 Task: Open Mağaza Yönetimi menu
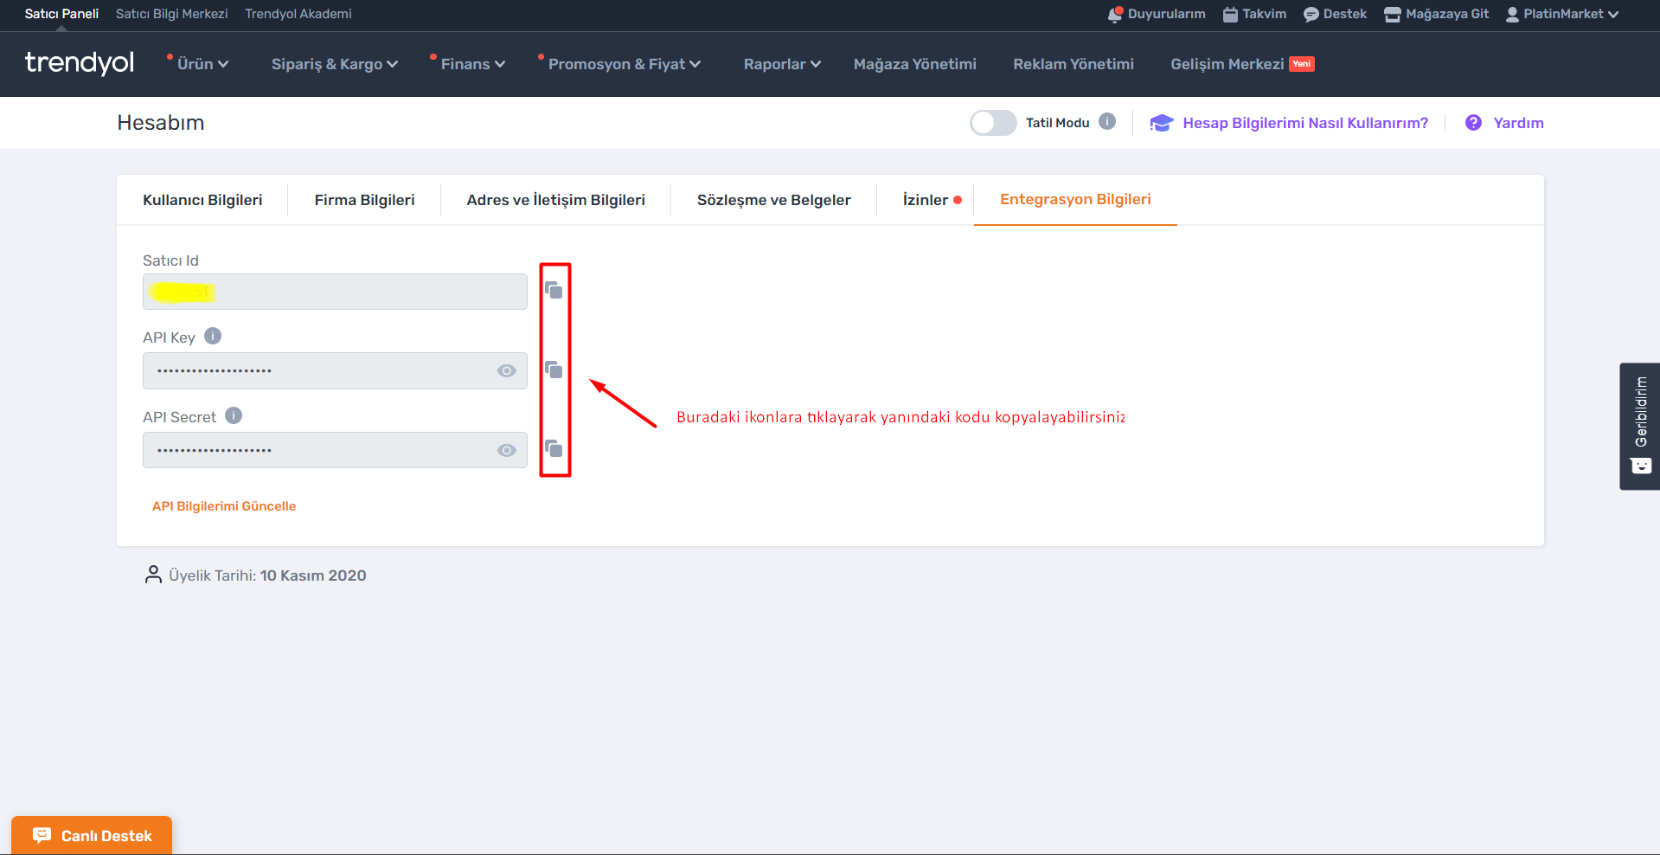[x=914, y=64]
